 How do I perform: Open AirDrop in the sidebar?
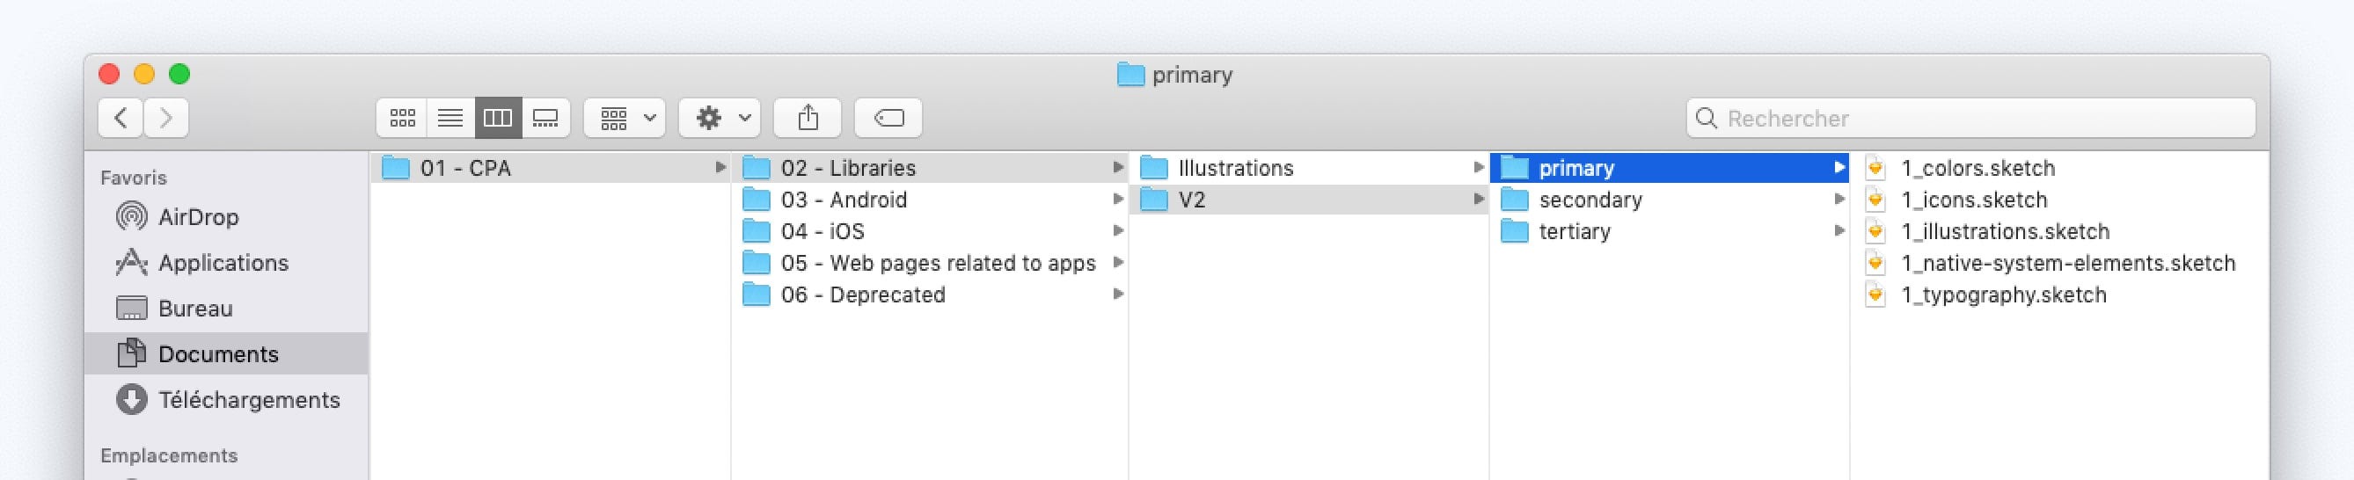[x=226, y=217]
